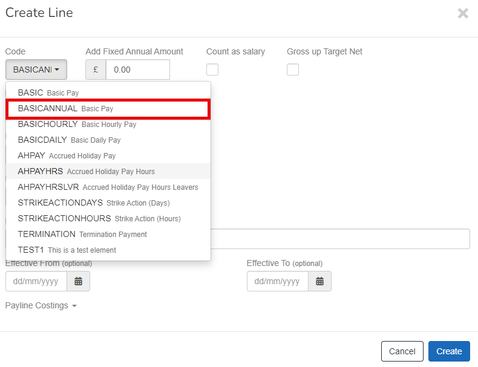Enable Gross up Target Net checkbox

pos(293,70)
